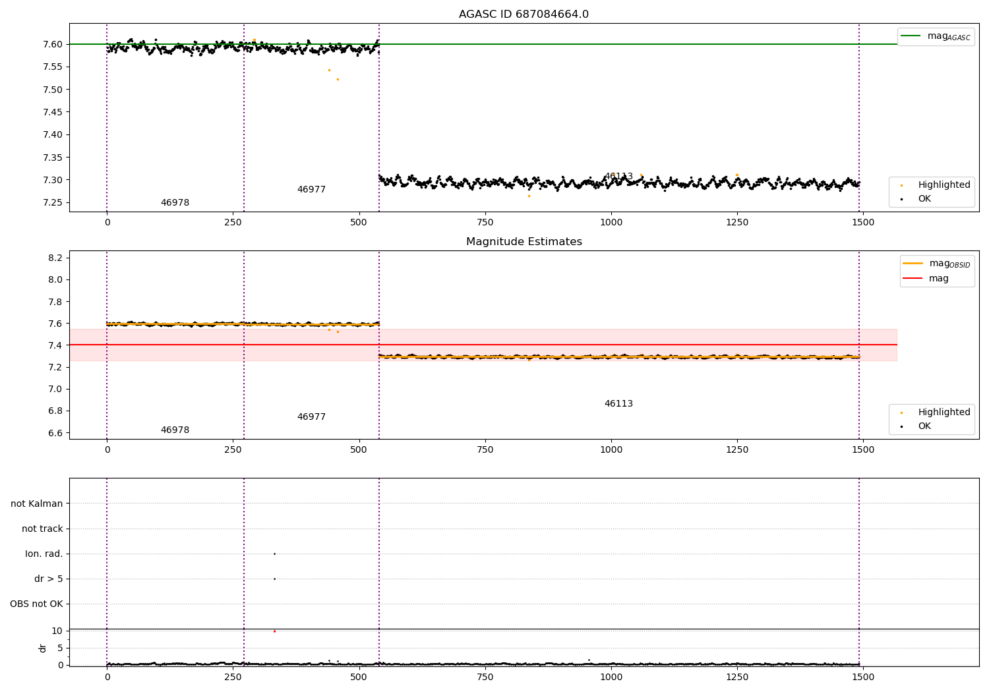Click the 'not track' row label

[x=42, y=529]
